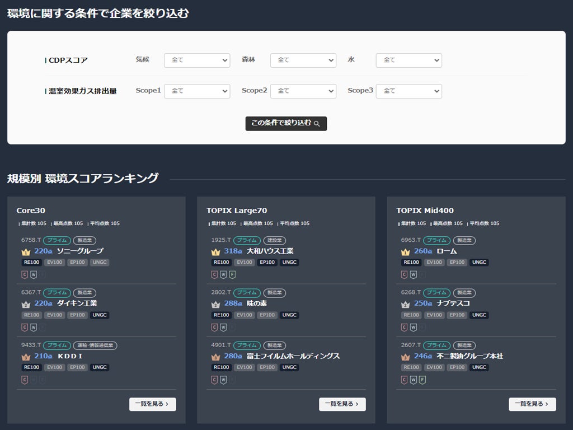
Task: Select the ticker code 9433.T
Action: click(x=31, y=345)
